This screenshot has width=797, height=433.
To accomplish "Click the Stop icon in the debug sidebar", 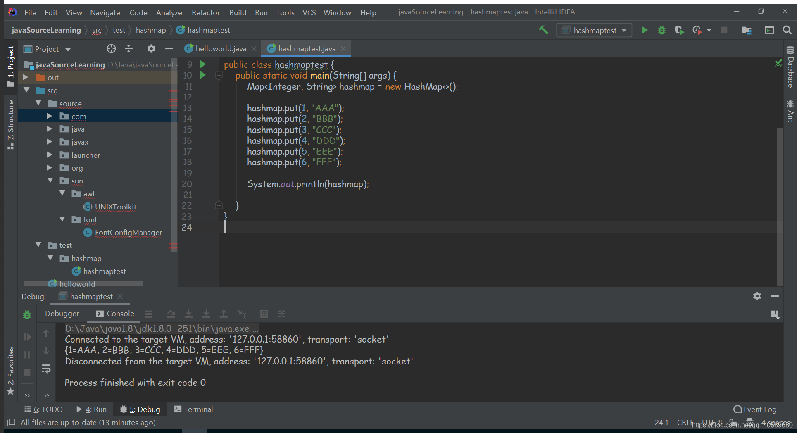I will click(27, 373).
